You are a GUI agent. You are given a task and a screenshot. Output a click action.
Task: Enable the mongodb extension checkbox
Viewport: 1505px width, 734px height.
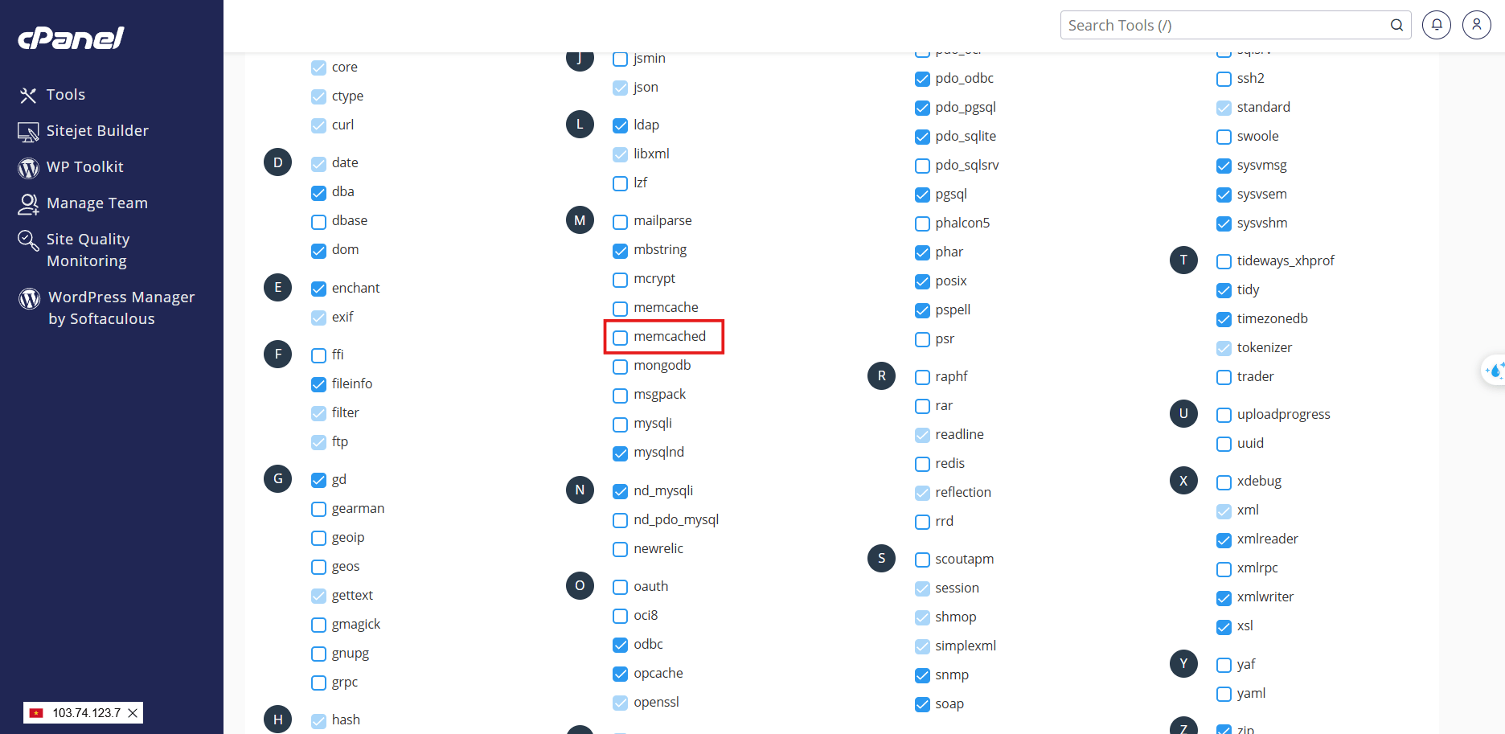coord(621,367)
